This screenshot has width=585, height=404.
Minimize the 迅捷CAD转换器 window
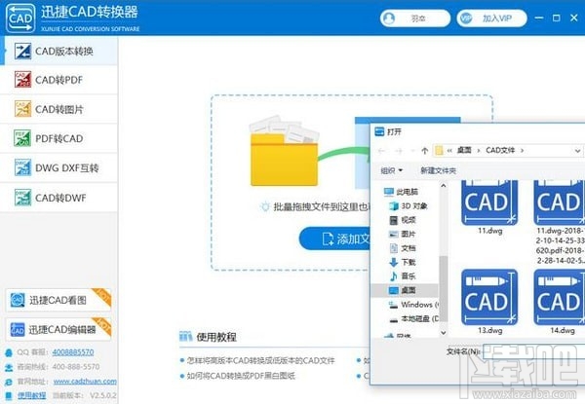pos(539,18)
